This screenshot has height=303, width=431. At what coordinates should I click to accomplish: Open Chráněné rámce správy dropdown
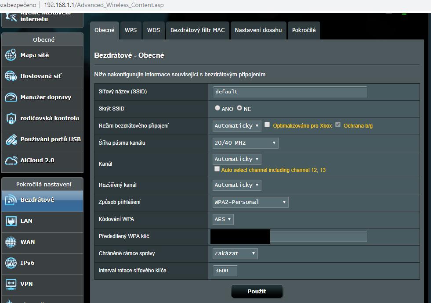[235, 253]
